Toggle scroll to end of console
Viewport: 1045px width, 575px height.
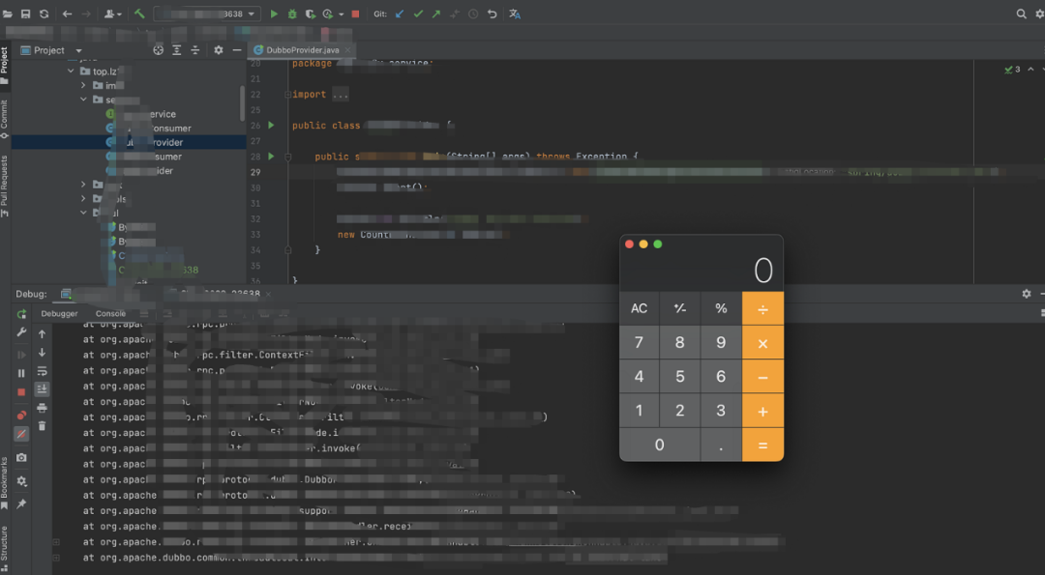[x=42, y=388]
